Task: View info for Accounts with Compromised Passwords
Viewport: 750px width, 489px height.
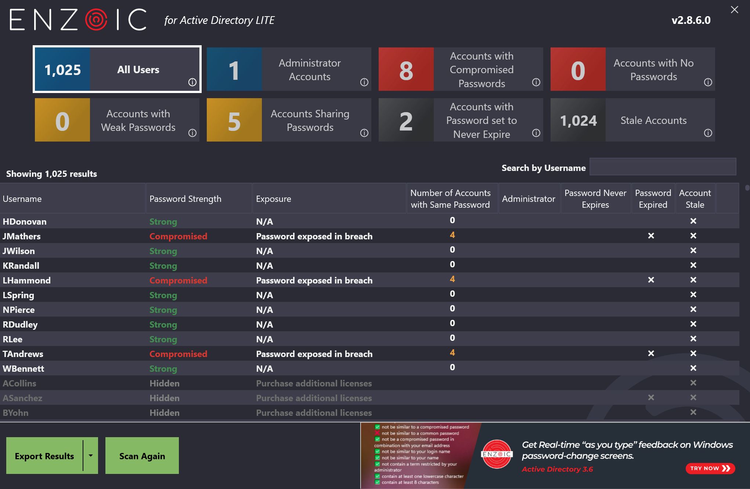Action: [536, 82]
